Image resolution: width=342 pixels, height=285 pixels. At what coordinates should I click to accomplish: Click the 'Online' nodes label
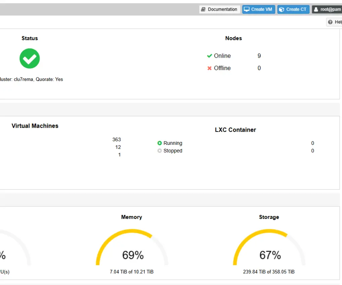click(222, 56)
